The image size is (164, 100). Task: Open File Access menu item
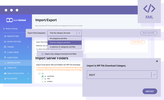(x=16, y=79)
